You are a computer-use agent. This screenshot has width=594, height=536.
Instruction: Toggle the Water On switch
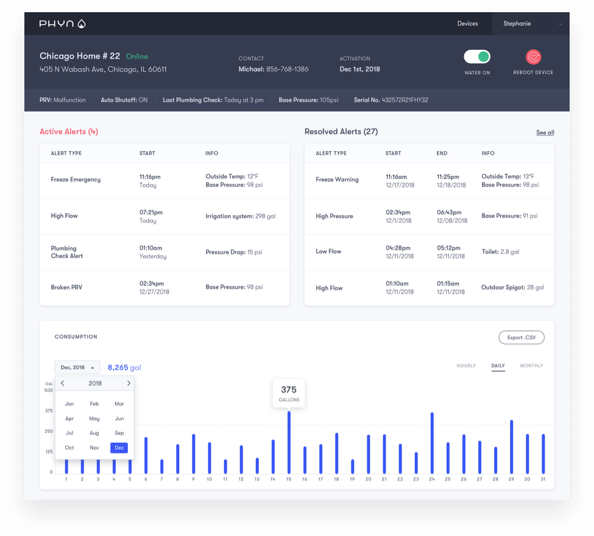pyautogui.click(x=477, y=57)
